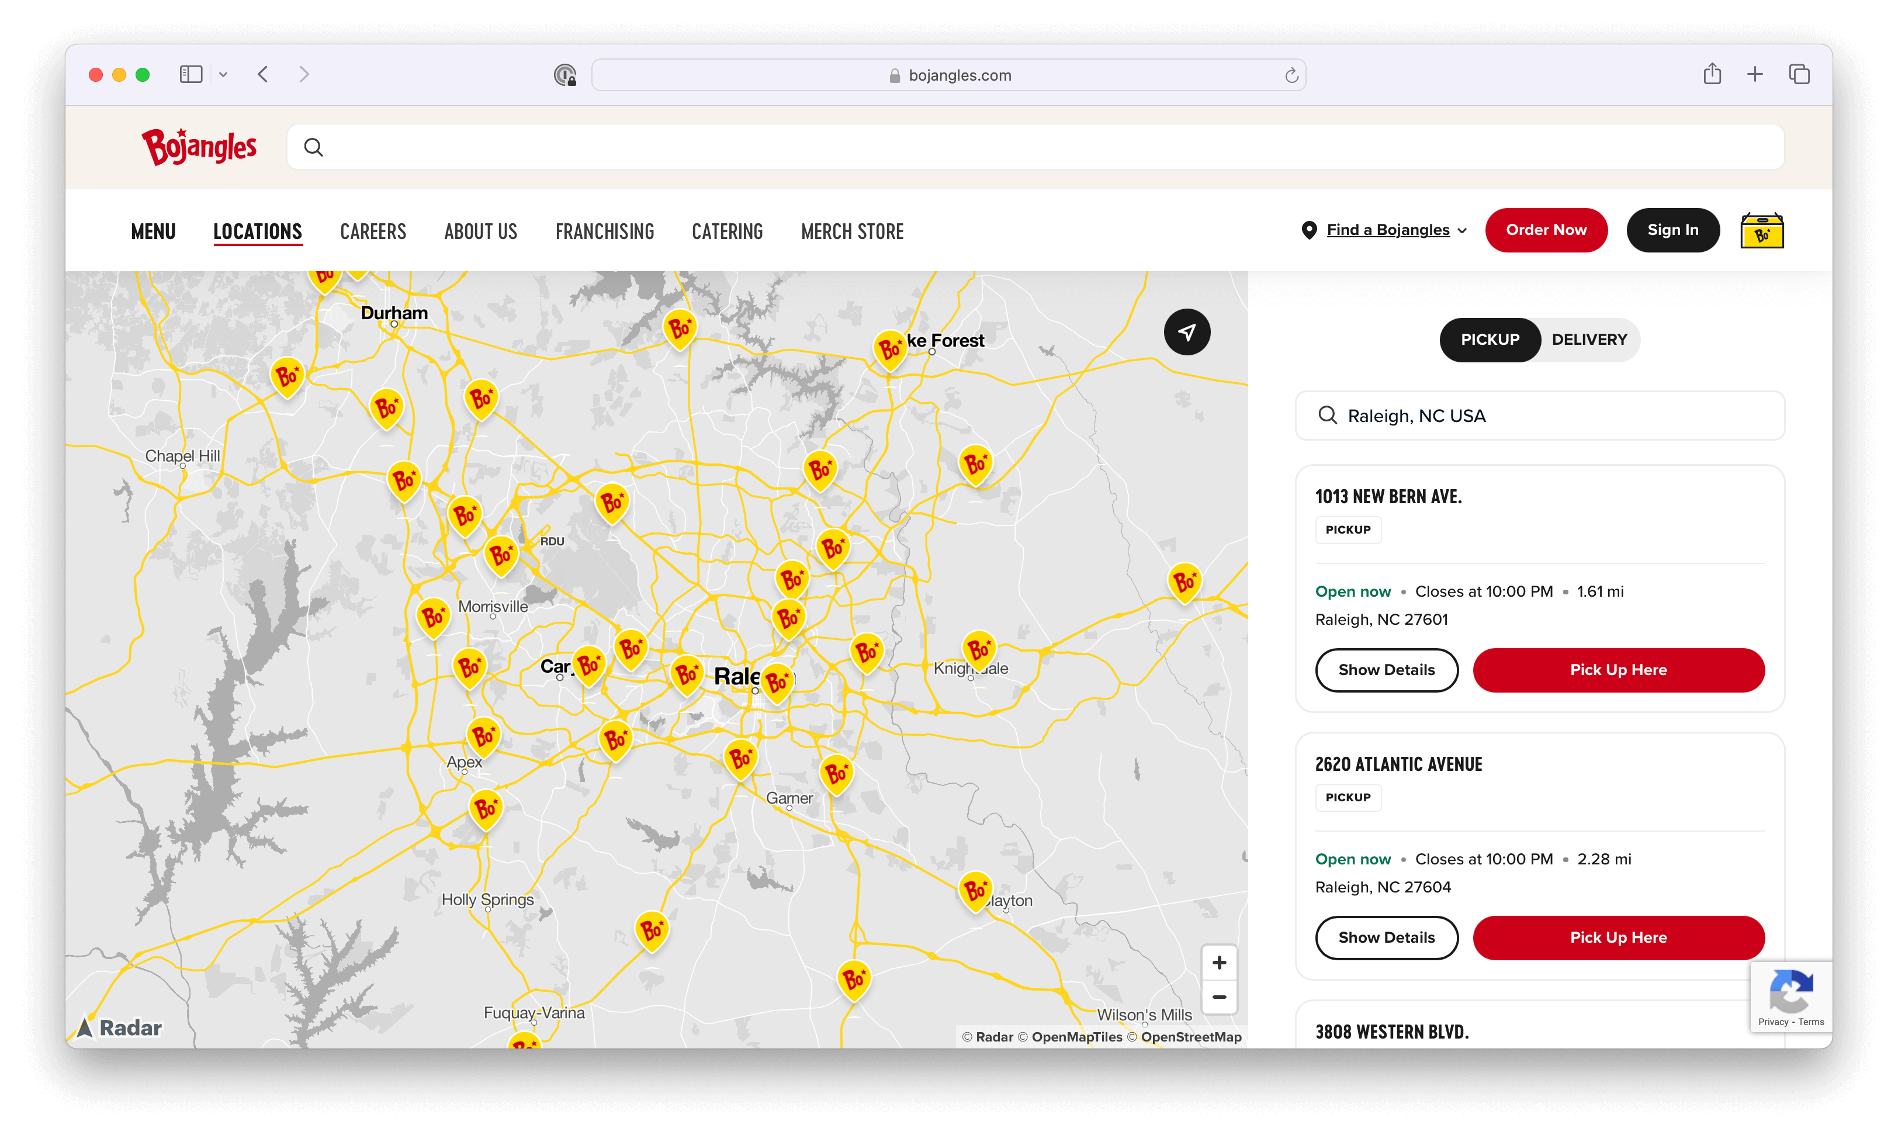The width and height of the screenshot is (1898, 1135).
Task: Switch to DELIVERY mode
Action: click(x=1589, y=340)
